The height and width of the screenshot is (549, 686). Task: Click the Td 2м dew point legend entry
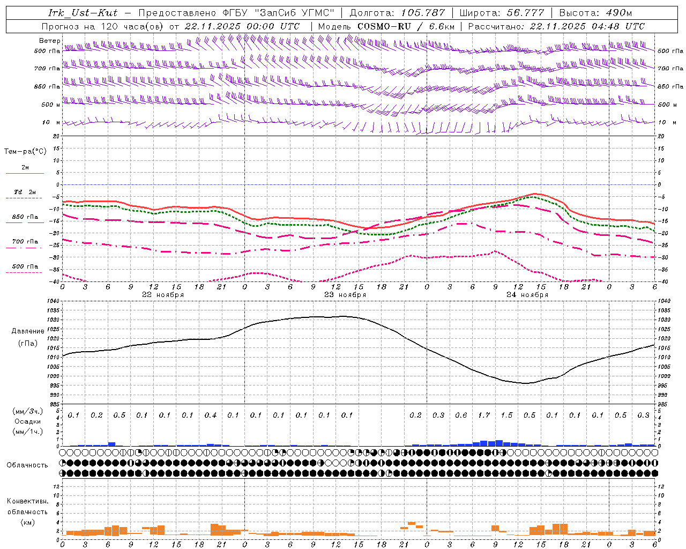pos(25,192)
